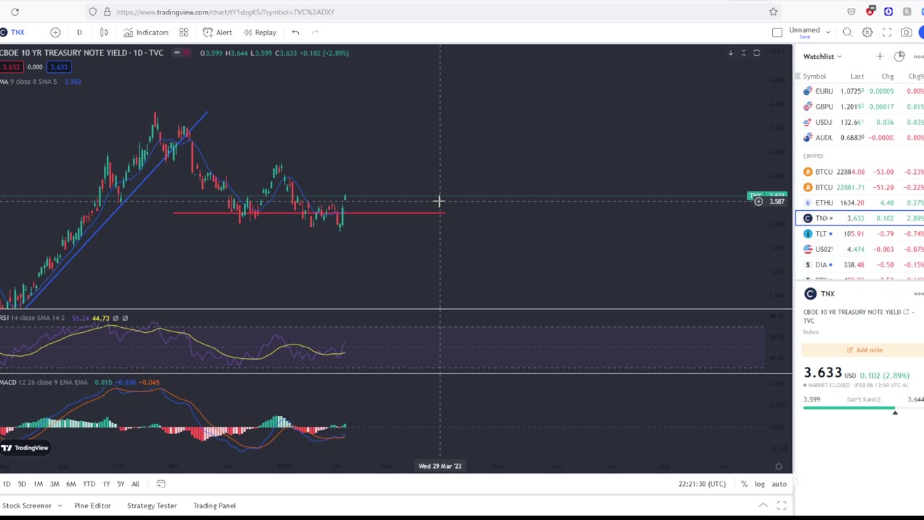Enter fullscreen mode with expand icon

(886, 32)
